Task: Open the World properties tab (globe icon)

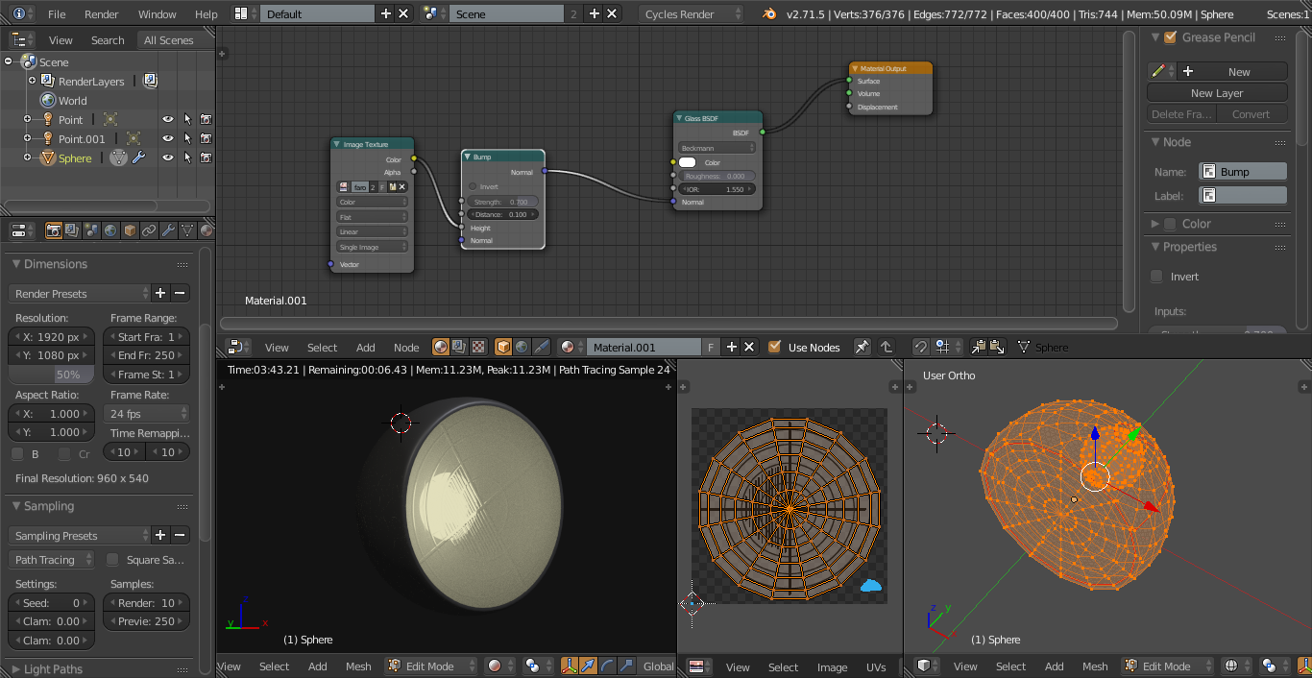Action: click(110, 230)
